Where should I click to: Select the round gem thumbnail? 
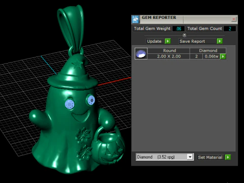pyautogui.click(x=141, y=53)
